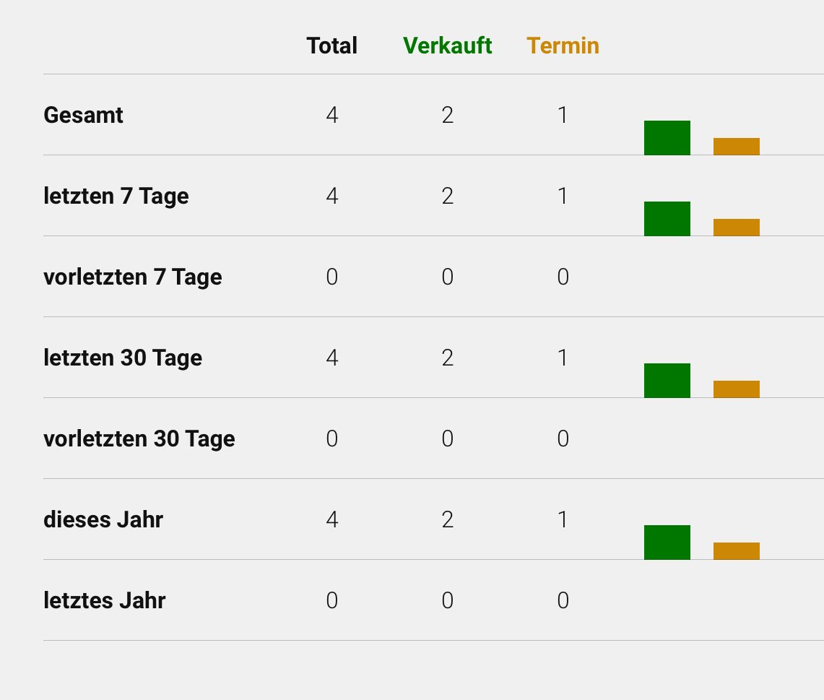Screen dimensions: 824x700
Task: Click green bar in letzten 7 Tage row
Action: point(667,219)
